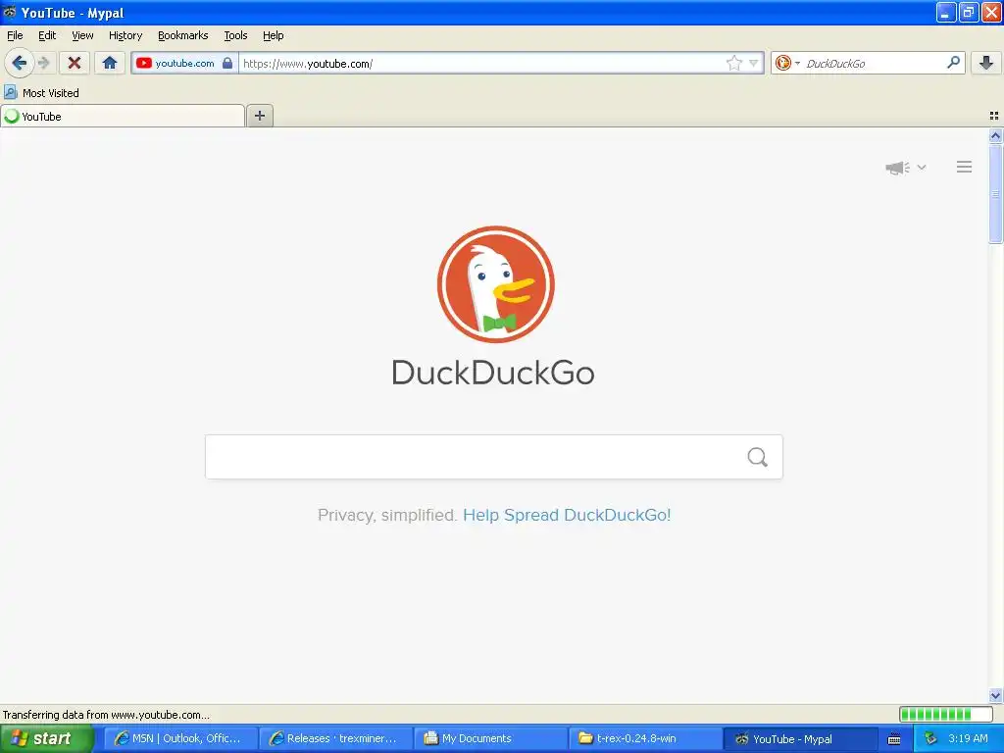1004x753 pixels.
Task: Open a new tab with the plus button
Action: point(259,116)
